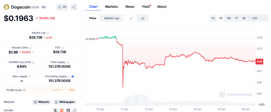The image size is (271, 112).
Task: Open the GitHub social link
Action: click(x=68, y=110)
